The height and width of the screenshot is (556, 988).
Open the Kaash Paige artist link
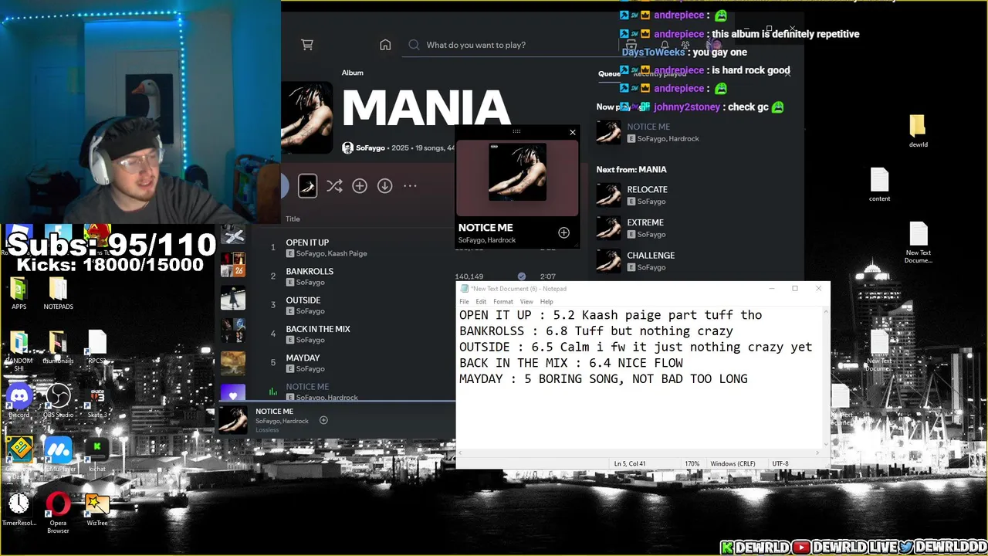[347, 253]
